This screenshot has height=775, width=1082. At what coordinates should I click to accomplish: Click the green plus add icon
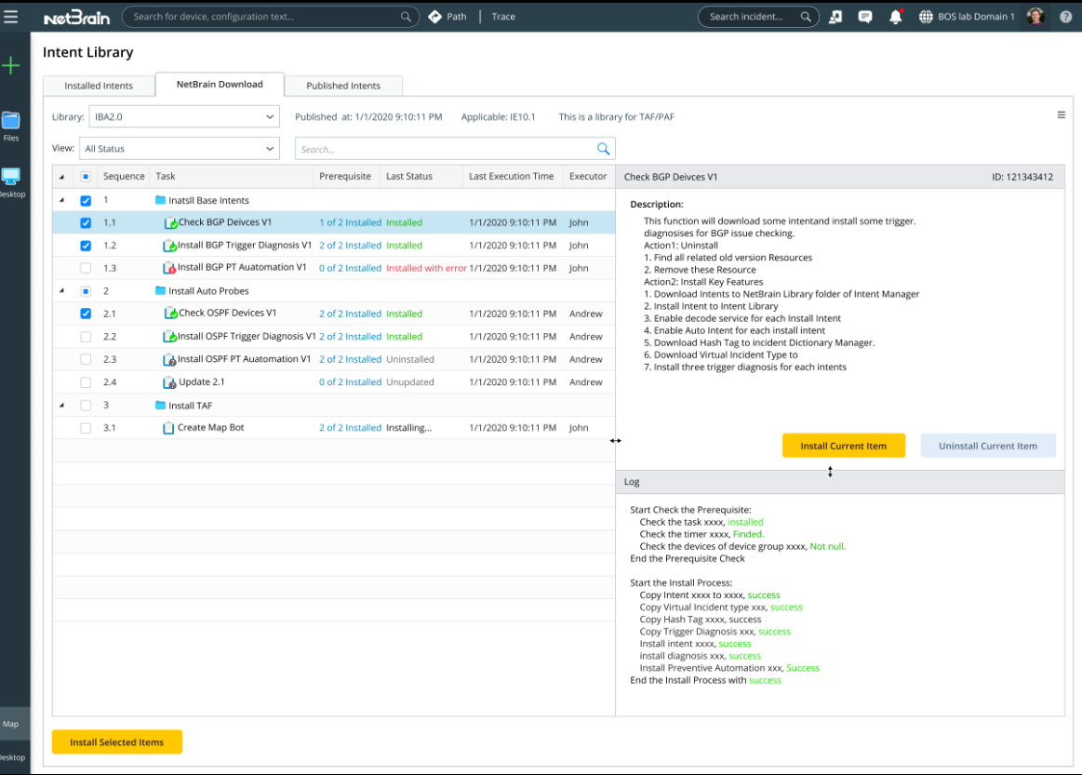pyautogui.click(x=11, y=65)
